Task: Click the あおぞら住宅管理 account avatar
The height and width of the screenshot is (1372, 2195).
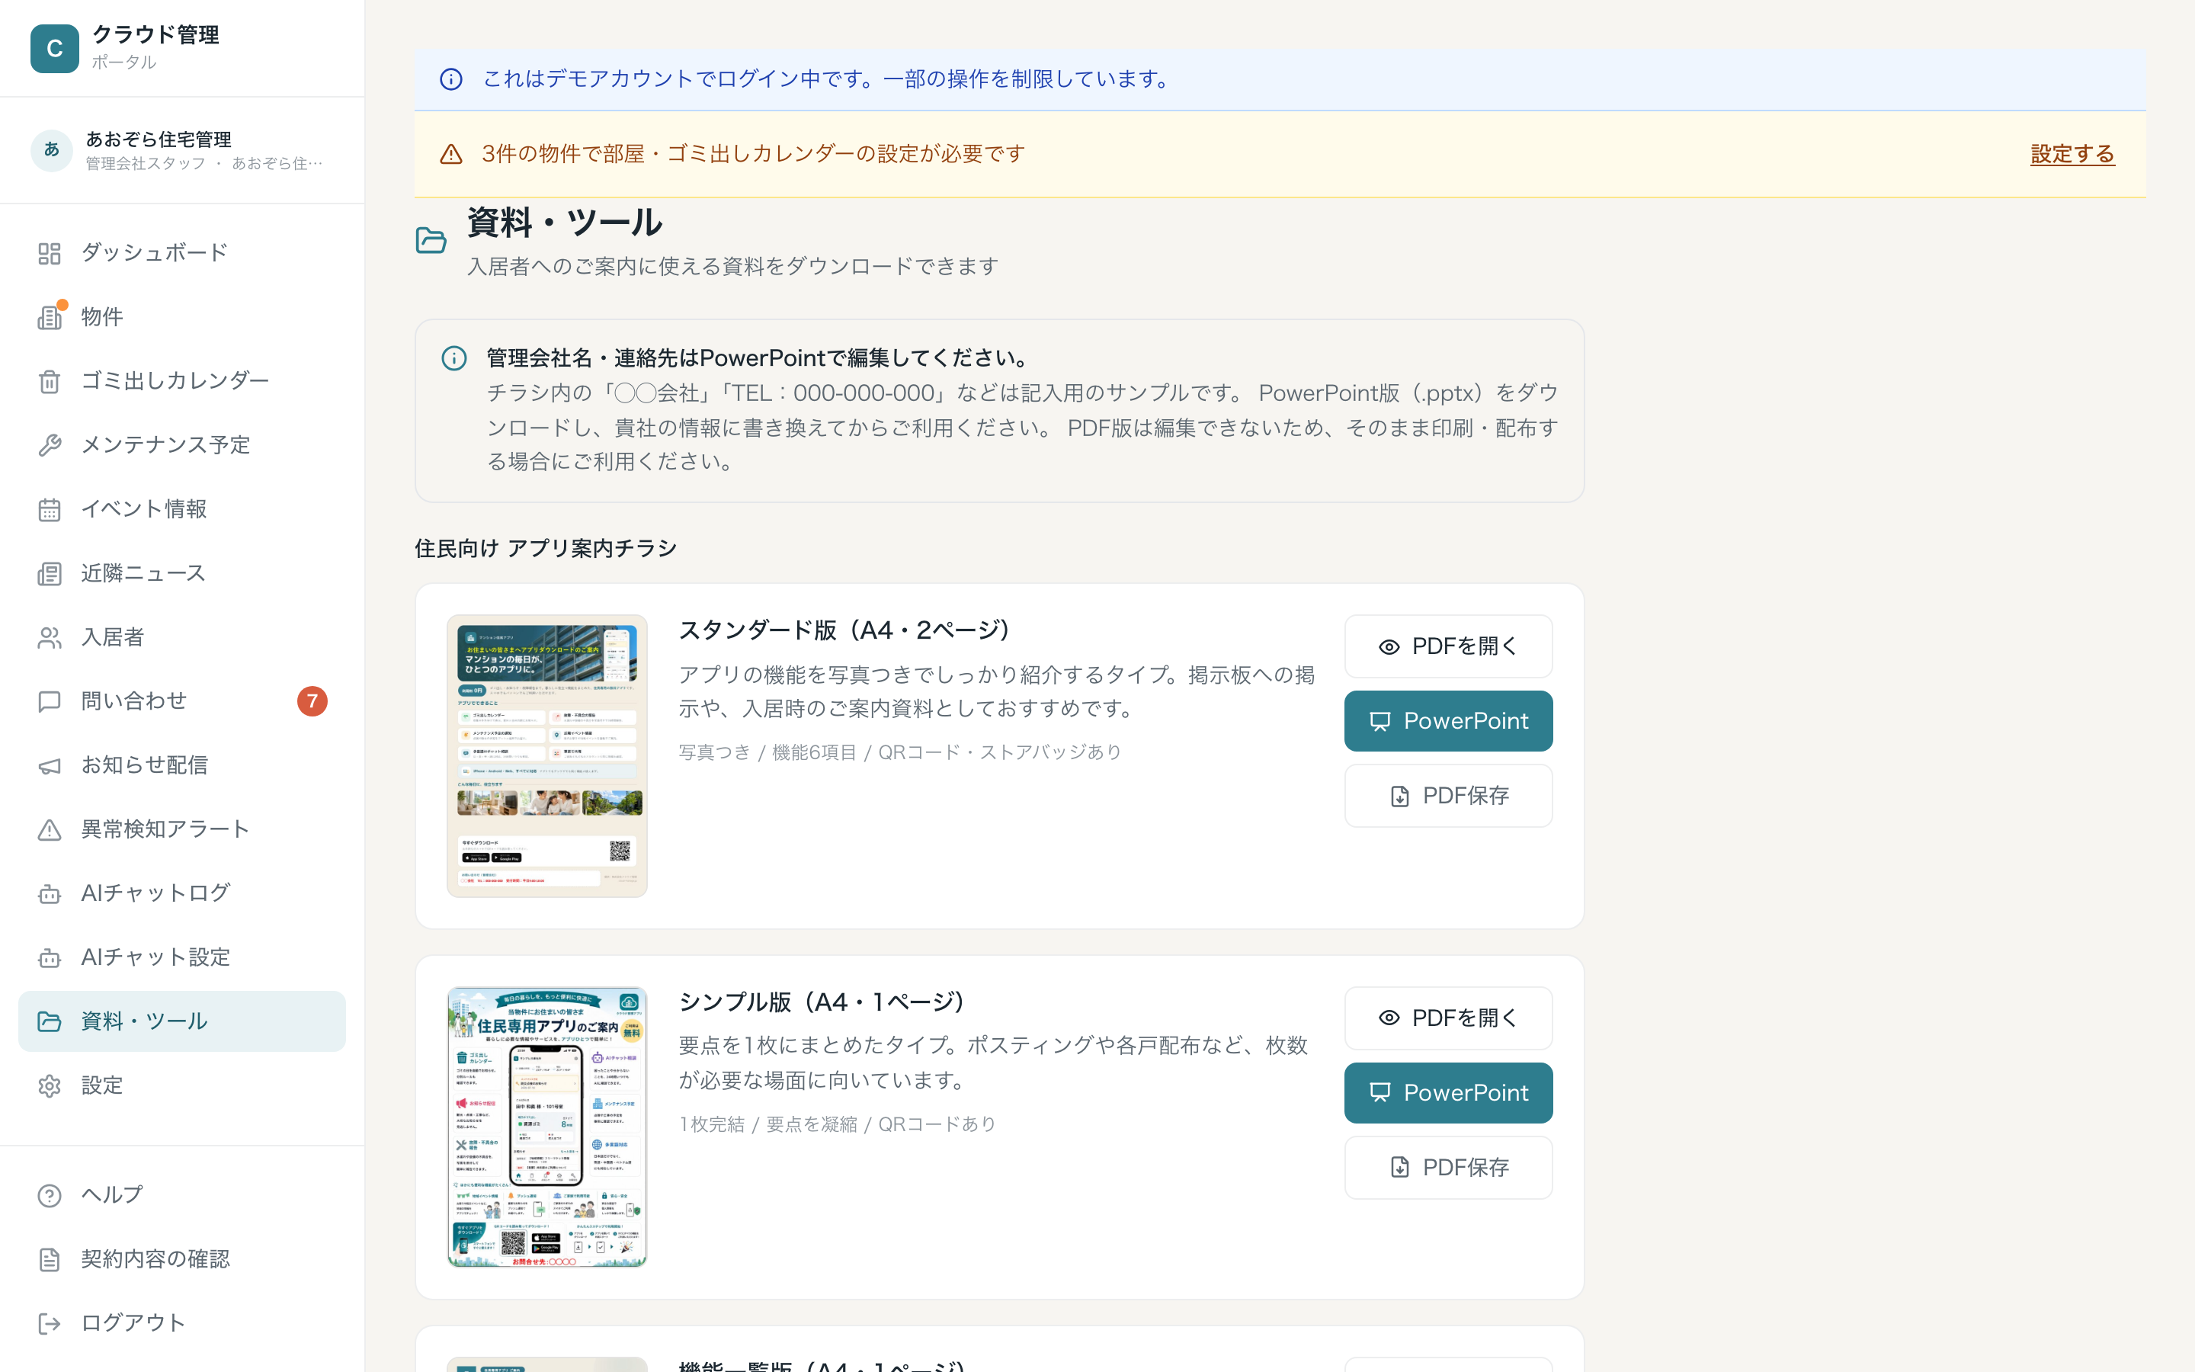Action: point(52,149)
